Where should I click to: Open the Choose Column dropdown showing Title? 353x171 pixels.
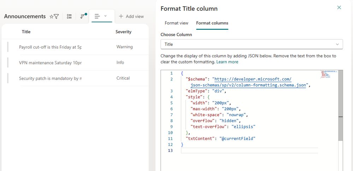252,44
